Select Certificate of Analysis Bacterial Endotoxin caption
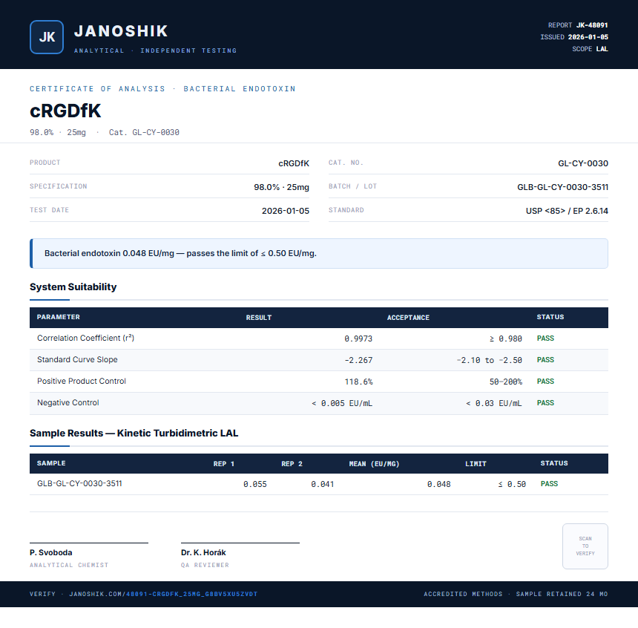This screenshot has width=638, height=628. pos(162,89)
